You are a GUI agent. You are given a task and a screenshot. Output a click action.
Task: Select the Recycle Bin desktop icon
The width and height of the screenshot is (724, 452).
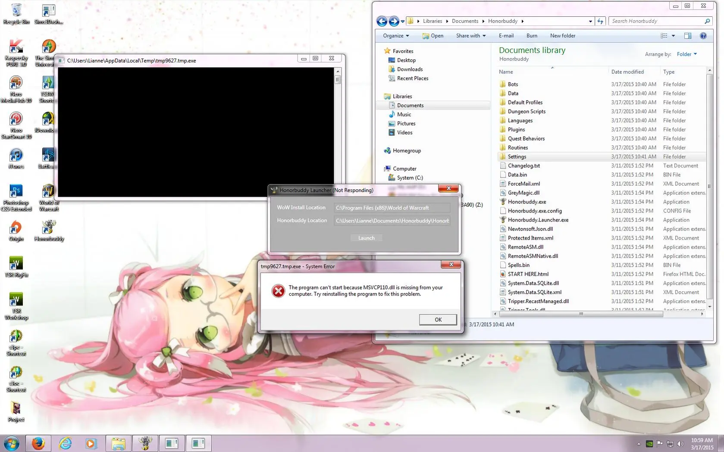[16, 14]
